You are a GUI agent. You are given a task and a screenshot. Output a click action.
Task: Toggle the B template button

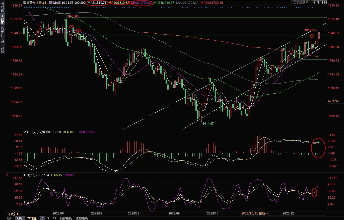(48, 218)
